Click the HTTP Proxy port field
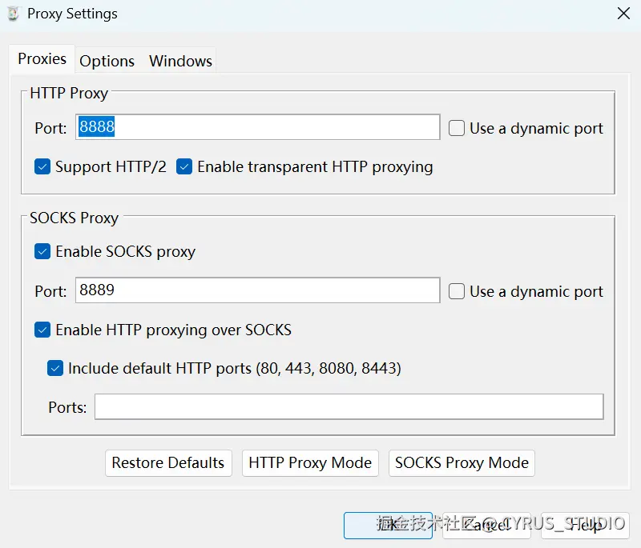 257,127
